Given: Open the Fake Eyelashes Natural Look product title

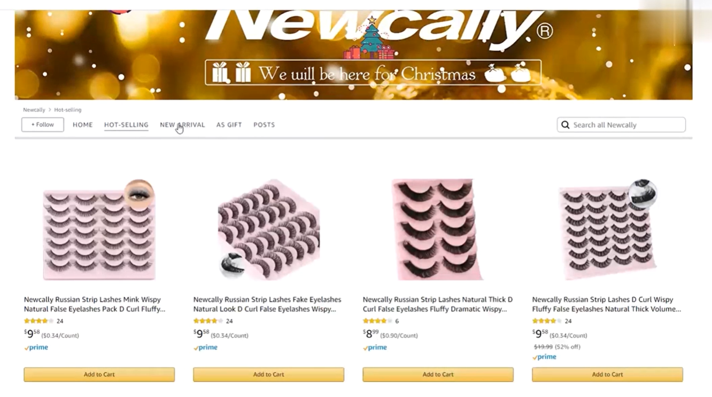Looking at the screenshot, I should coord(267,304).
